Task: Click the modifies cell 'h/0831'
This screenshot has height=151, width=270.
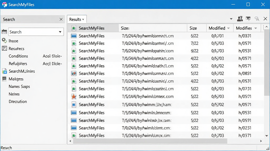Action: point(245,73)
